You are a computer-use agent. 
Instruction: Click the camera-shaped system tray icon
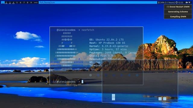[x=187, y=2]
